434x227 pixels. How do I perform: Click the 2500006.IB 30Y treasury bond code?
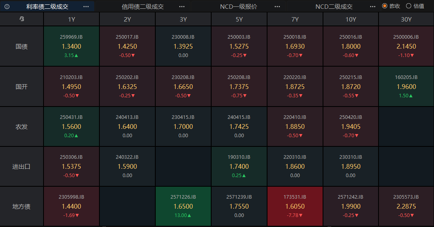pos(406,37)
